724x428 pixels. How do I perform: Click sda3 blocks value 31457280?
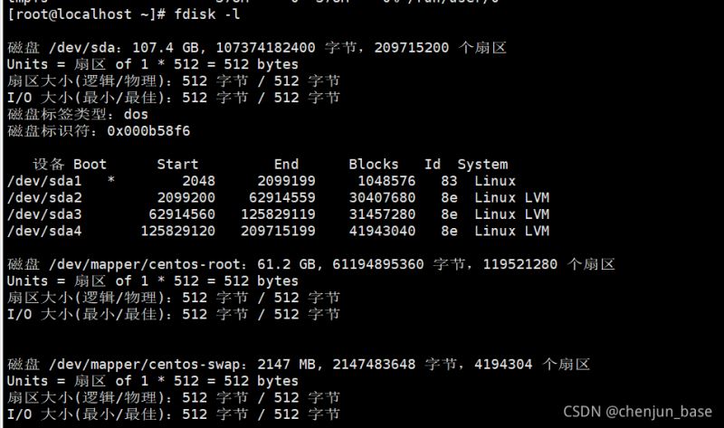tap(382, 214)
